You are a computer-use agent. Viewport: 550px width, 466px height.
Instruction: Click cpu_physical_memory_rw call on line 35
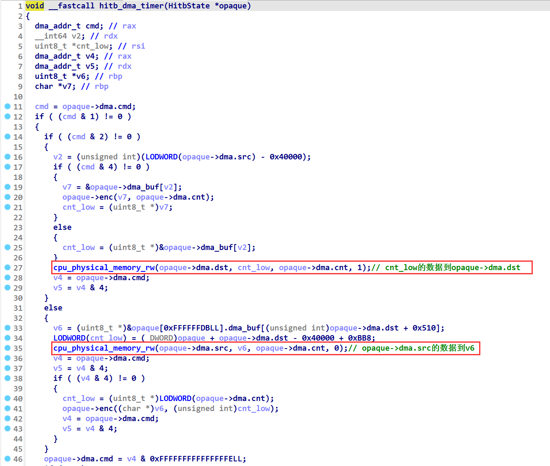click(x=104, y=348)
